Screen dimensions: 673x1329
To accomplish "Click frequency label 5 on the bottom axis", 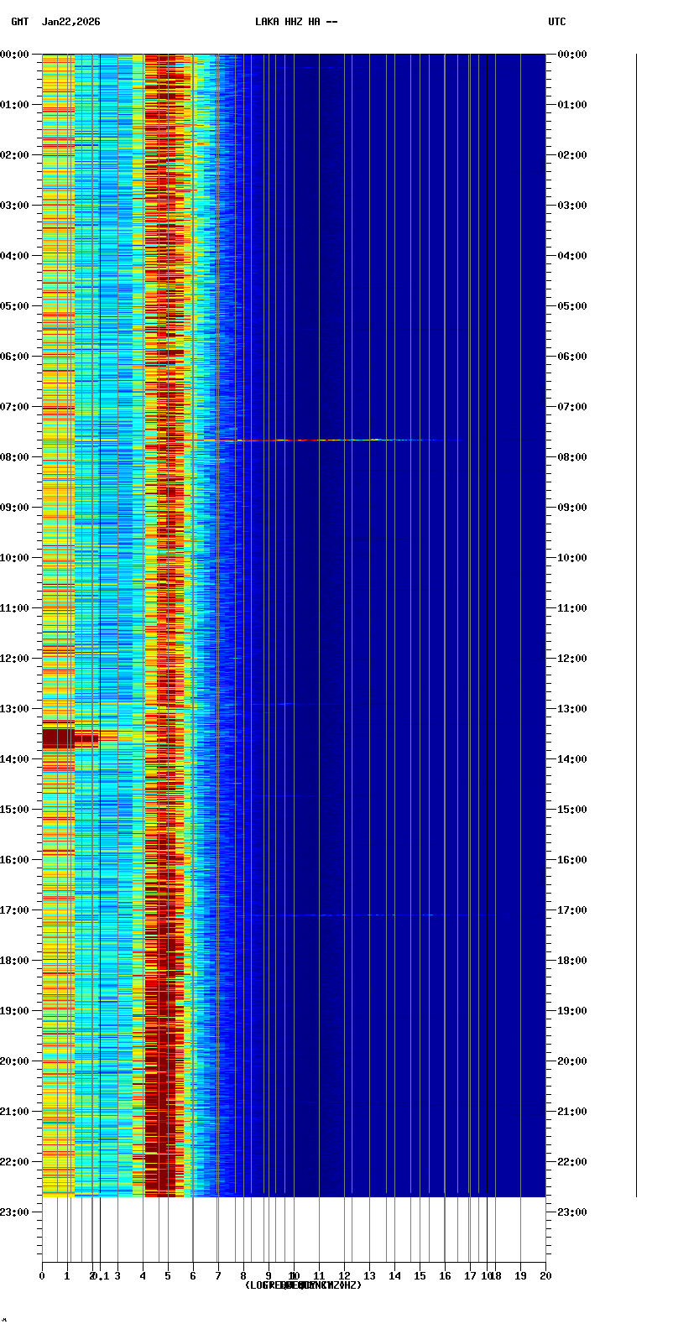I will coord(168,1276).
